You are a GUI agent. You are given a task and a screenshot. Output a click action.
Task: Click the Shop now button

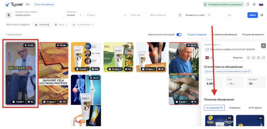238,57
